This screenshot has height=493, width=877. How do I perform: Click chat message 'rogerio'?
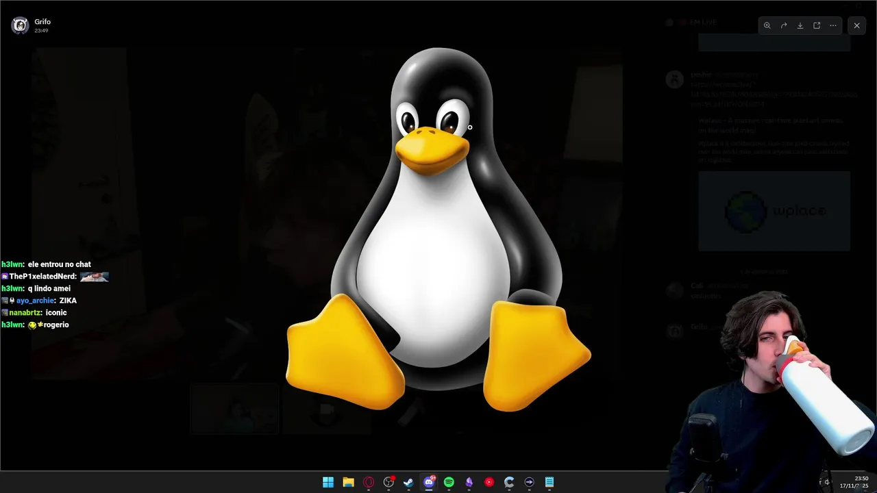tap(56, 325)
